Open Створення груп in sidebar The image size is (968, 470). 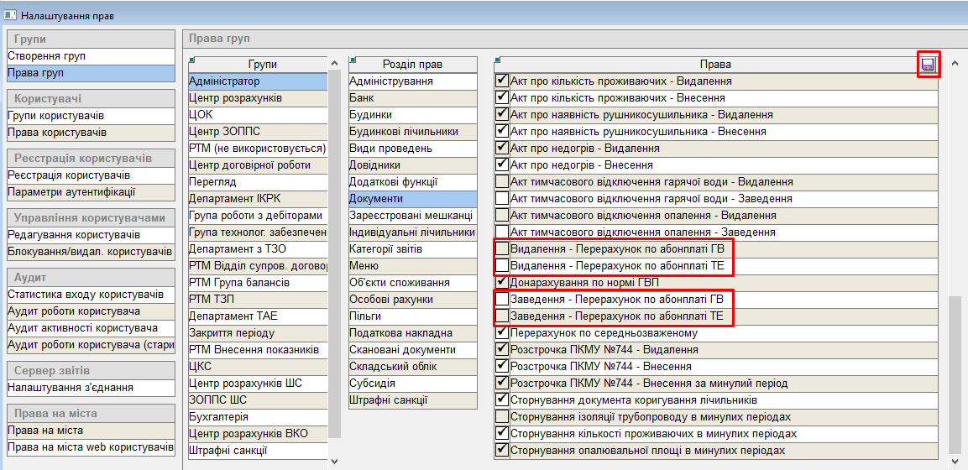pyautogui.click(x=47, y=56)
